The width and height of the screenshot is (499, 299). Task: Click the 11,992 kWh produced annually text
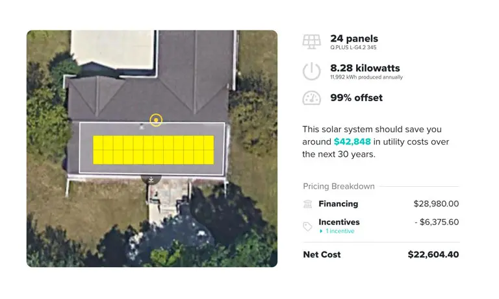pos(366,77)
